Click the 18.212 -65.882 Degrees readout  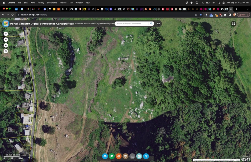[x=16, y=155]
